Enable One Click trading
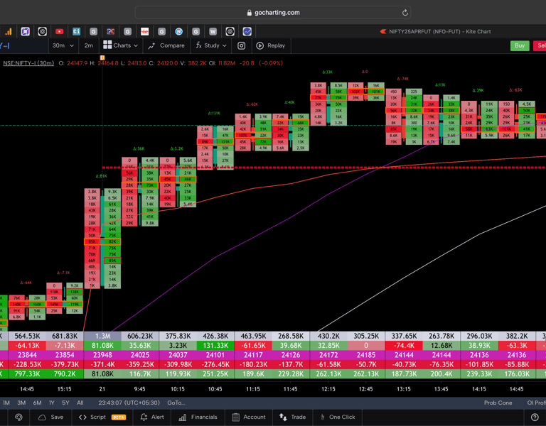 [338, 417]
